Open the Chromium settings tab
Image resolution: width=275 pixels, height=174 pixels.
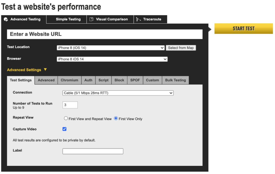69,80
